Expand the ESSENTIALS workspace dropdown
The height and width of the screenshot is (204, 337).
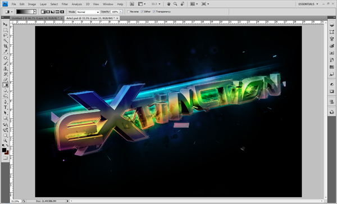pyautogui.click(x=308, y=4)
